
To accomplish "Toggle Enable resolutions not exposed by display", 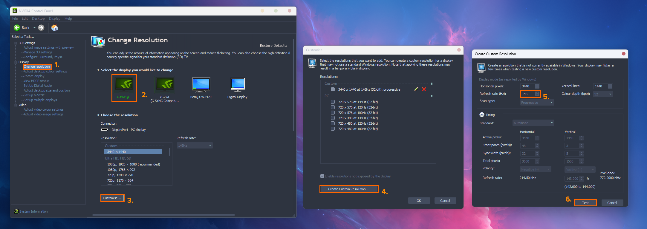I will pos(322,176).
